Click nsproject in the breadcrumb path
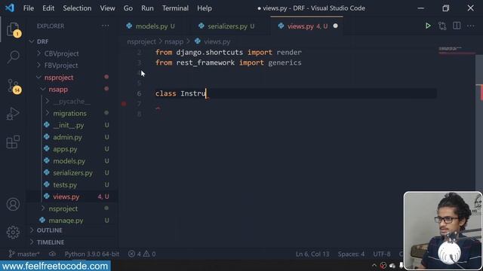This screenshot has width=483, height=271. [x=141, y=41]
